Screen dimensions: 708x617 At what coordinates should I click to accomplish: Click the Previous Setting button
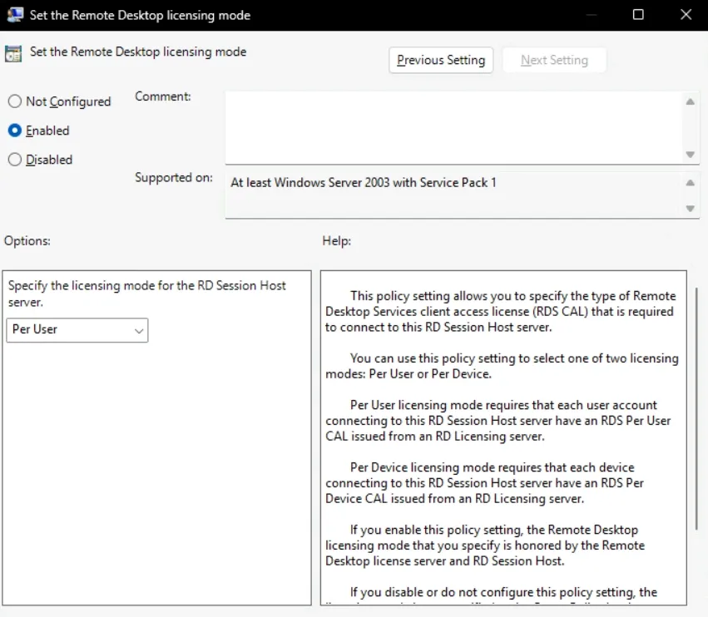tap(441, 60)
